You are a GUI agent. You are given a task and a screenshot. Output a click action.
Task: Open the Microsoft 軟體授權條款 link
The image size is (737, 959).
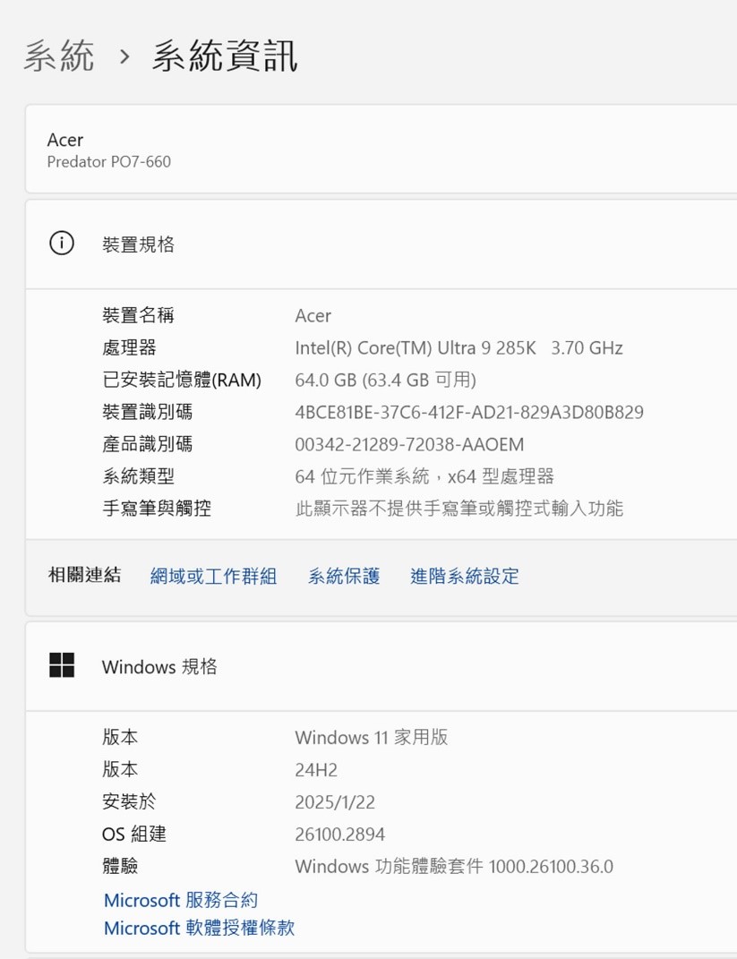200,928
